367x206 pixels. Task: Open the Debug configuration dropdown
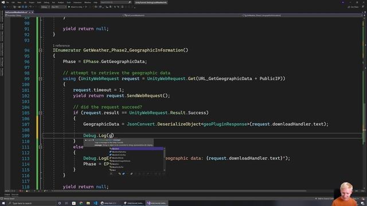click(45, 7)
